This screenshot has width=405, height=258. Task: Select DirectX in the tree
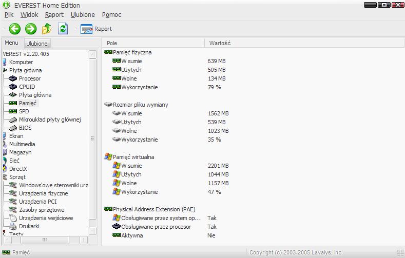tap(18, 169)
